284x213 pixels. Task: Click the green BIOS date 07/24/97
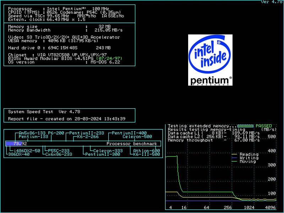click(x=109, y=58)
